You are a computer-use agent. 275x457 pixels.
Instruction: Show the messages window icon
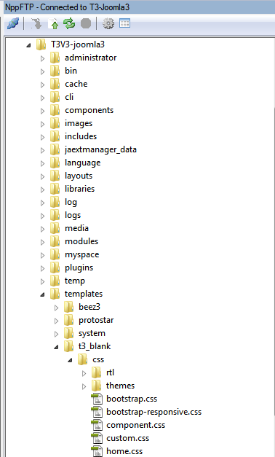pyautogui.click(x=125, y=23)
